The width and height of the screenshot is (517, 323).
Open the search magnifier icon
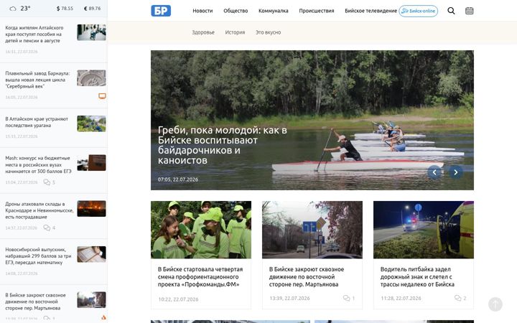[451, 11]
